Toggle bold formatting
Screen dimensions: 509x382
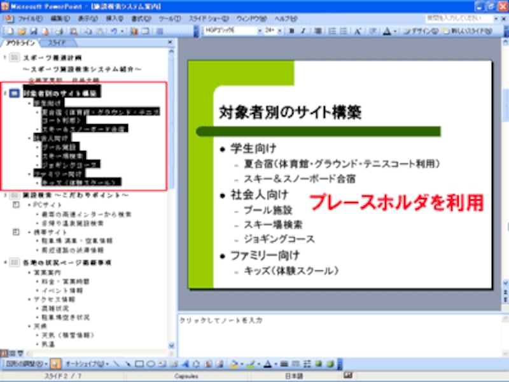click(291, 31)
